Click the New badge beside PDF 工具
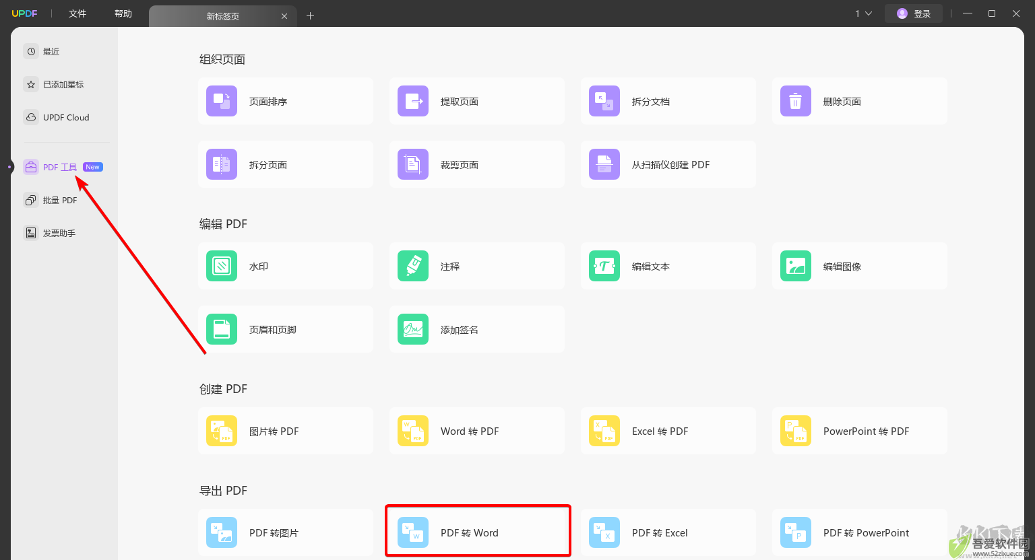The image size is (1035, 560). pyautogui.click(x=93, y=167)
